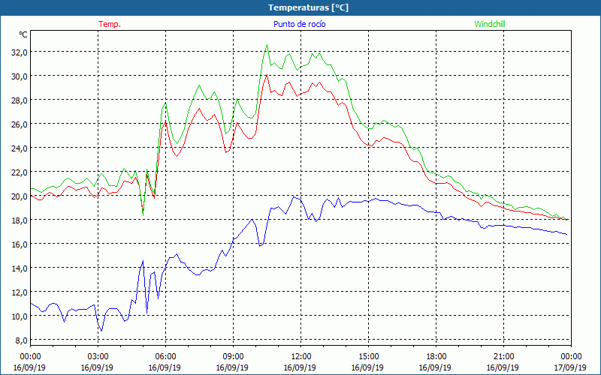Screen dimensions: 601x375
Task: Click the 15:00 time axis label
Action: pyautogui.click(x=368, y=357)
